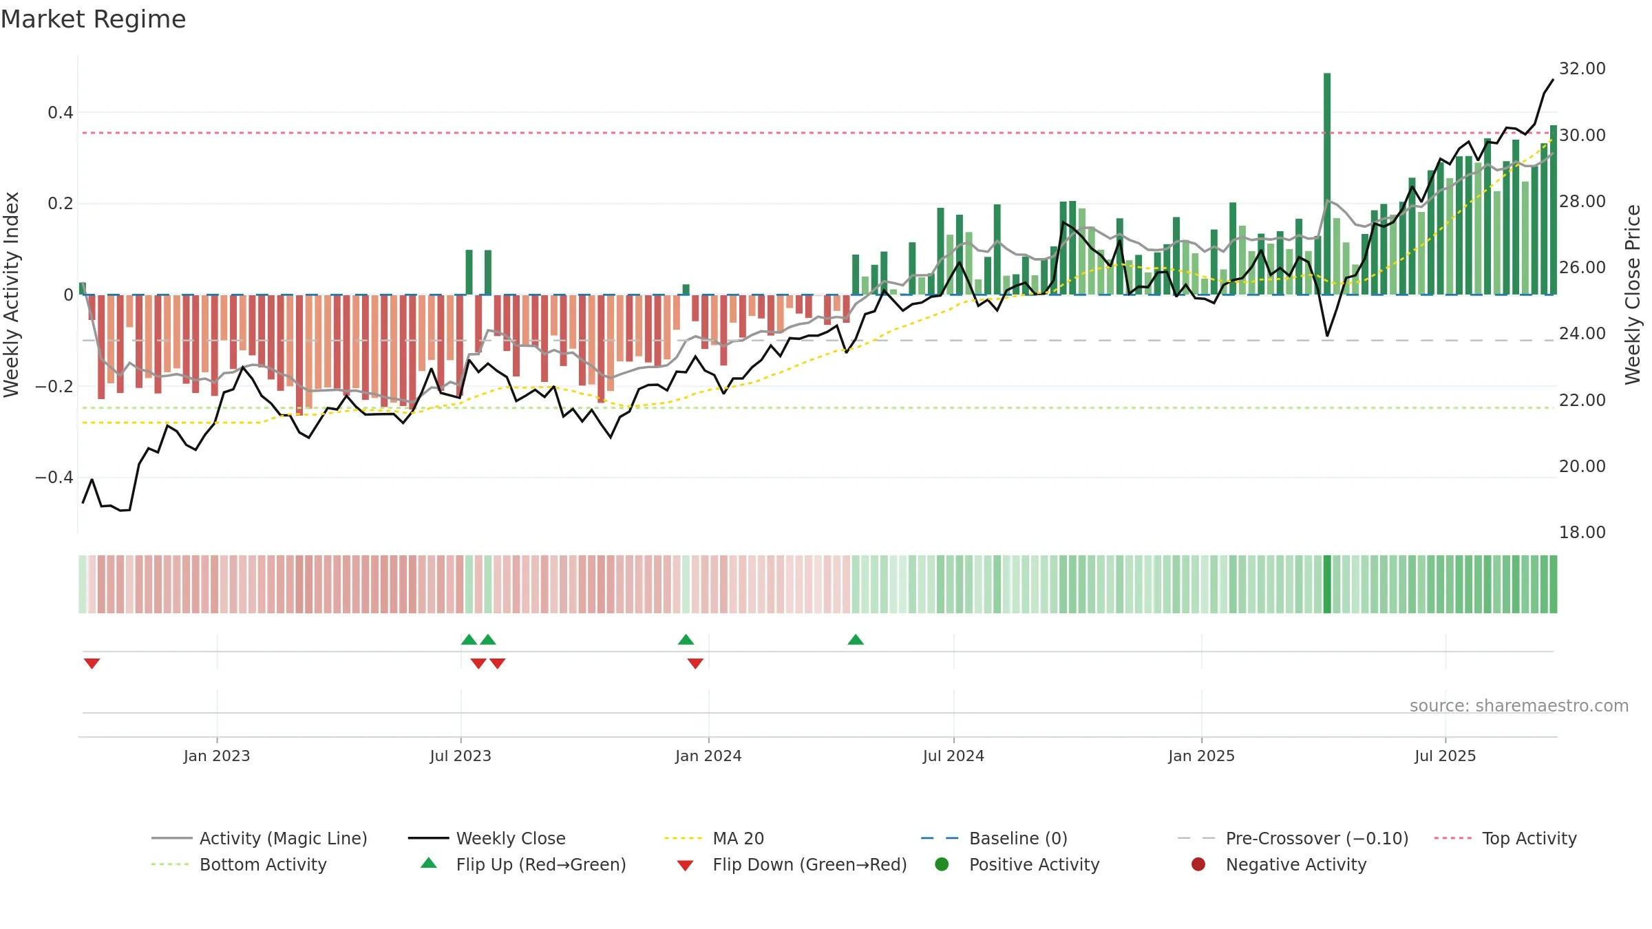Toggle the Activity (Magic Line) legend entry
Viewport: 1652px width, 929px height.
point(260,838)
